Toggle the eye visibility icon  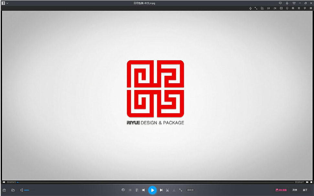point(123,190)
